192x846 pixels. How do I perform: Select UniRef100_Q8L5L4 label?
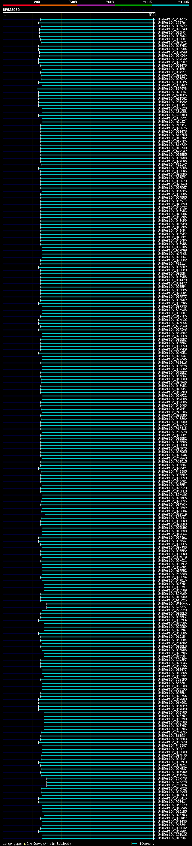coord(172,620)
